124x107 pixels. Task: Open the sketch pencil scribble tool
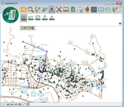tap(115, 9)
